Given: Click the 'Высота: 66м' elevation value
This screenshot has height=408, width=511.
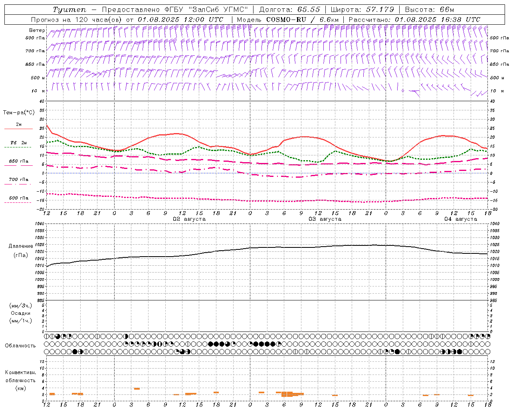Looking at the screenshot, I should tap(430, 10).
